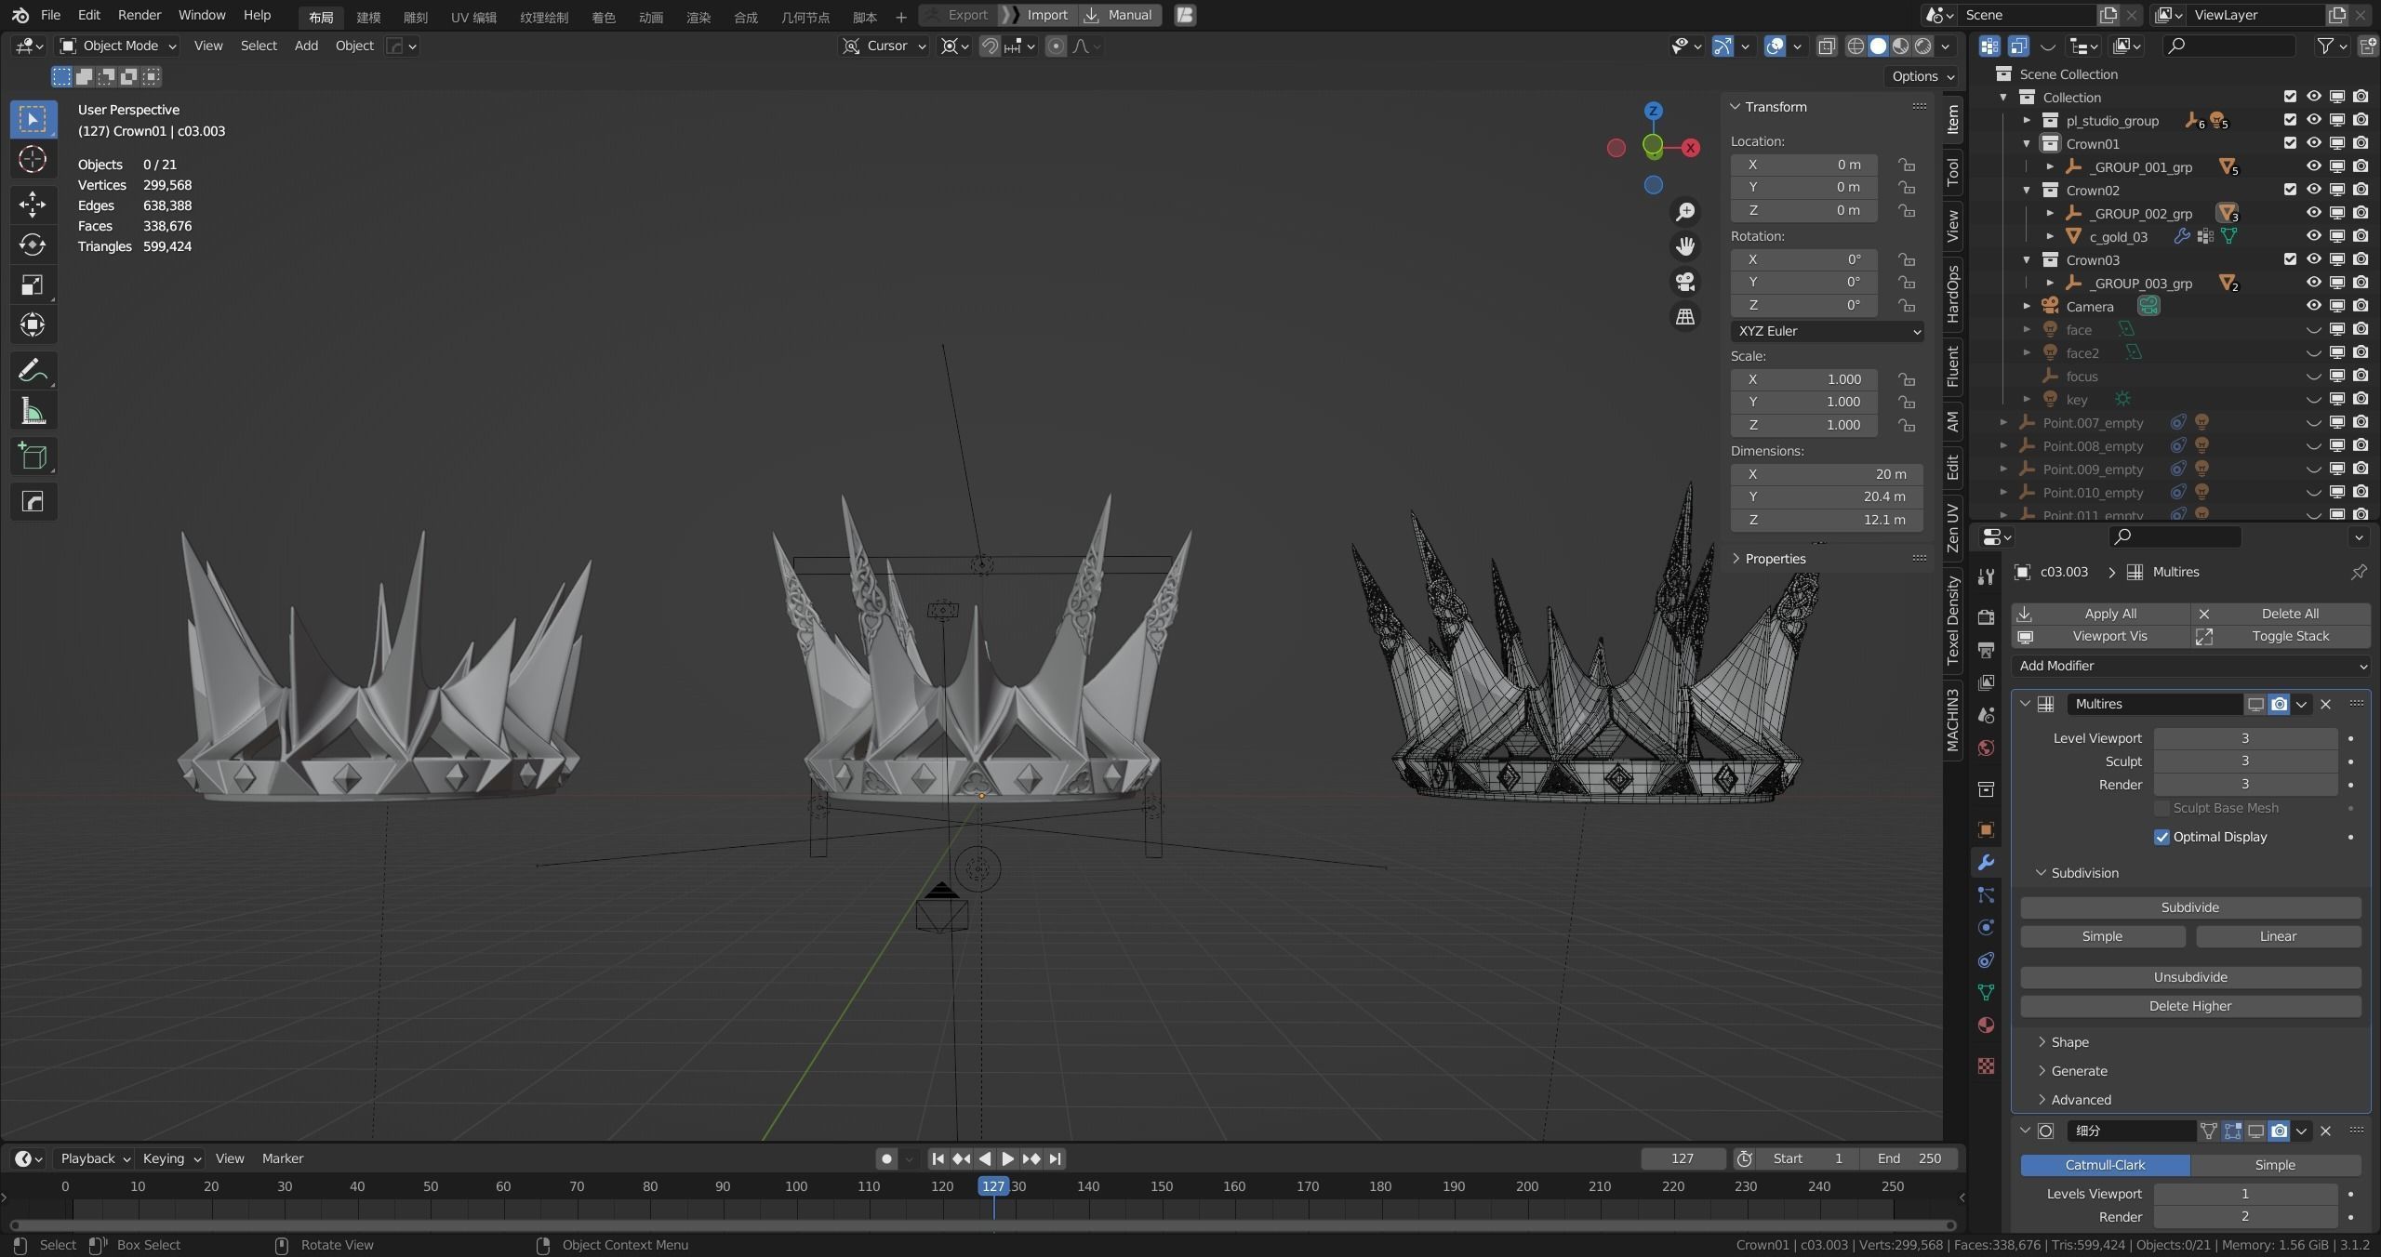2381x1257 pixels.
Task: Open the HardOps sidebar tab
Action: (x=1952, y=294)
